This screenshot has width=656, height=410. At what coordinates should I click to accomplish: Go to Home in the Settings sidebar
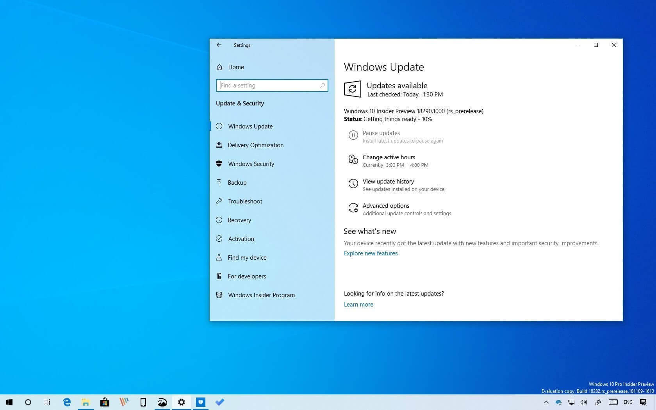click(x=236, y=67)
